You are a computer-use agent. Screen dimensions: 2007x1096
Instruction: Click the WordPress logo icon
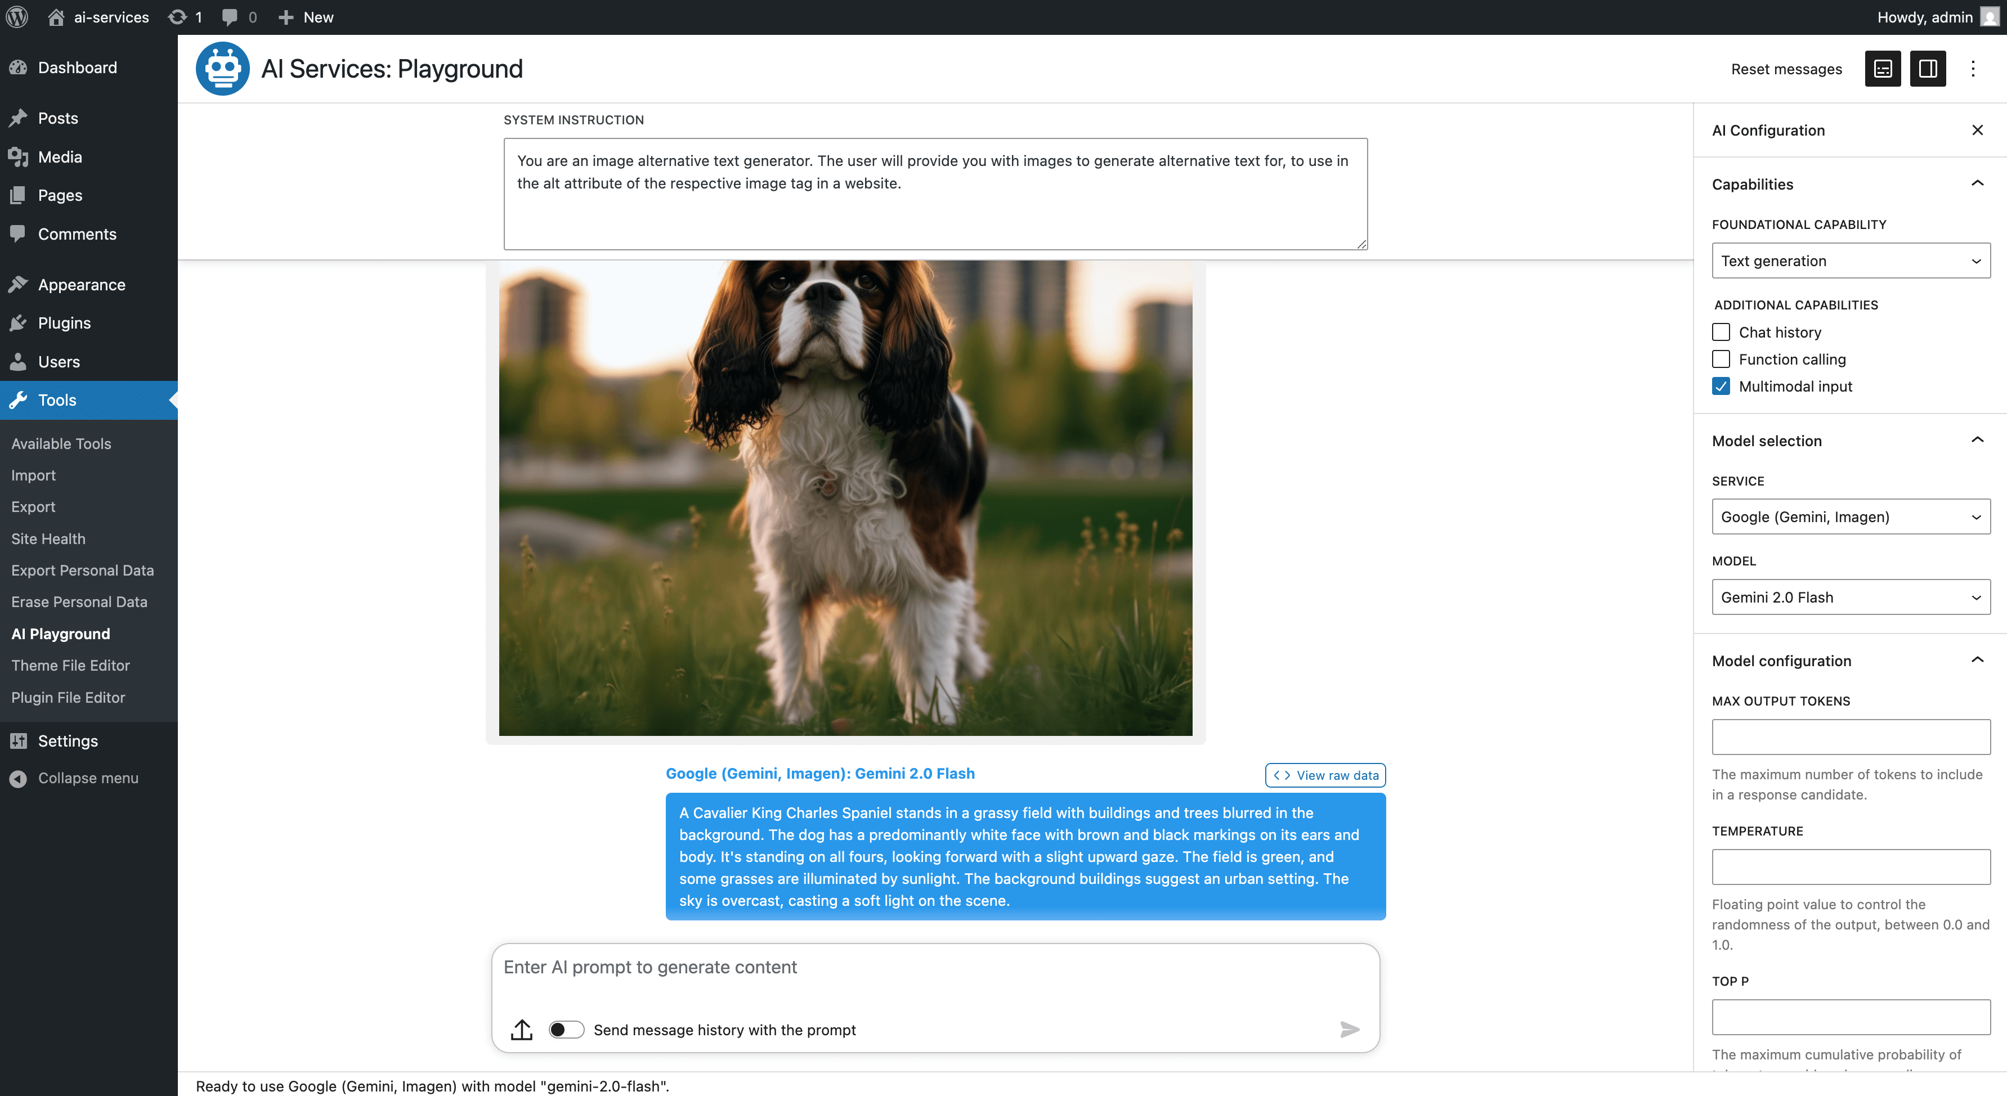[x=17, y=16]
